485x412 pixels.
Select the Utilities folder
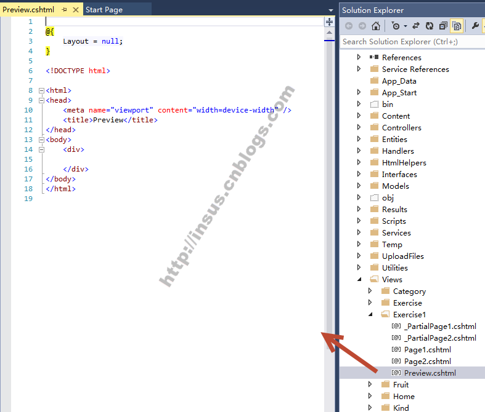394,268
